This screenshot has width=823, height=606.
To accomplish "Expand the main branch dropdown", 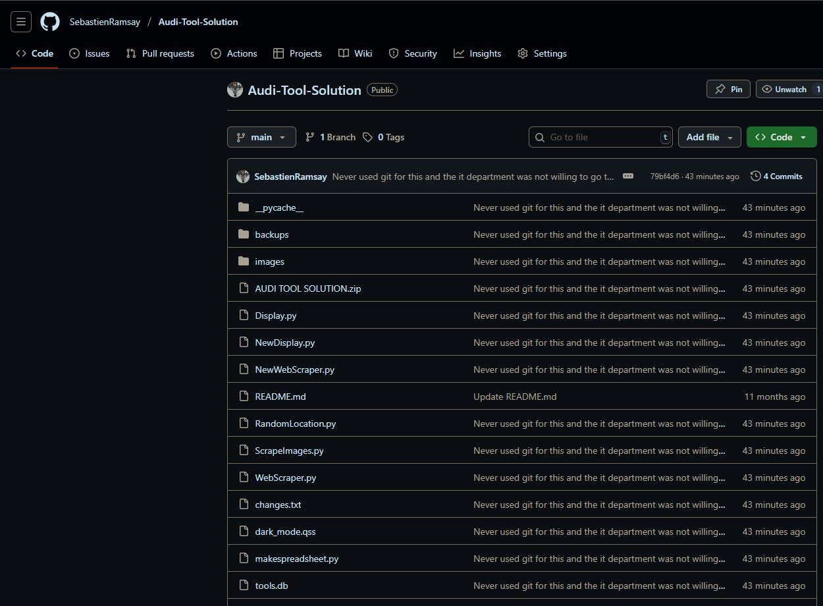I will pos(261,137).
